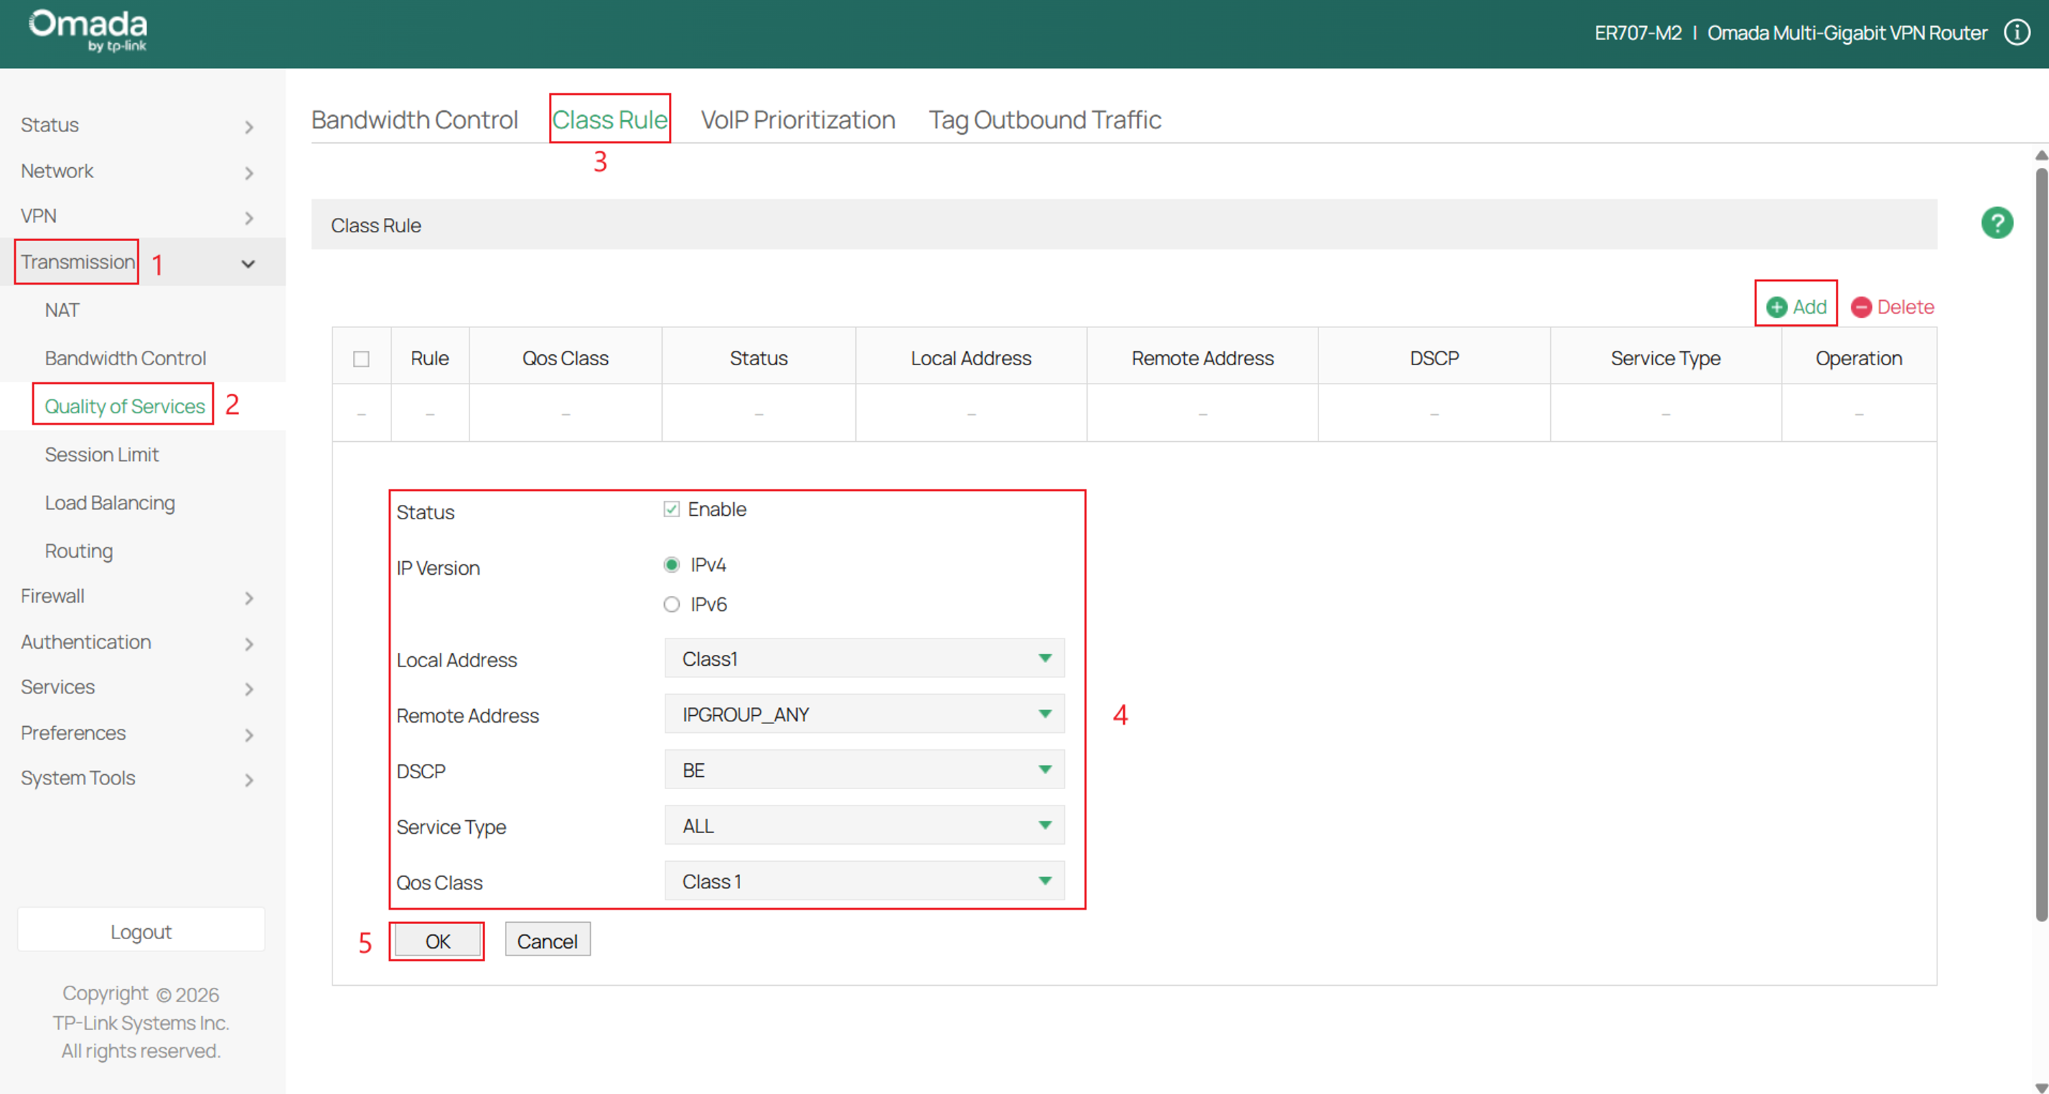Click the Firewall menu label
This screenshot has width=2049, height=1094.
(53, 595)
